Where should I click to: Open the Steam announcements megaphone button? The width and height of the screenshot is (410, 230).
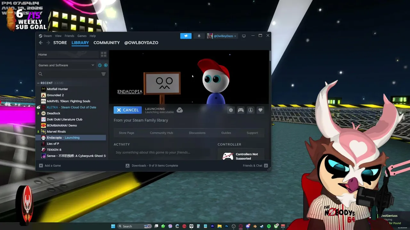pyautogui.click(x=186, y=36)
